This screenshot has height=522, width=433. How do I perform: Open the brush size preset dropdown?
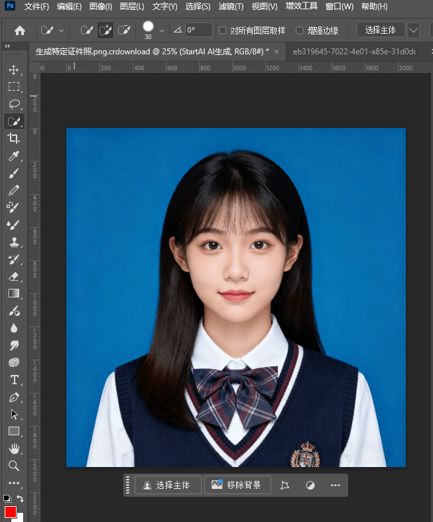161,30
